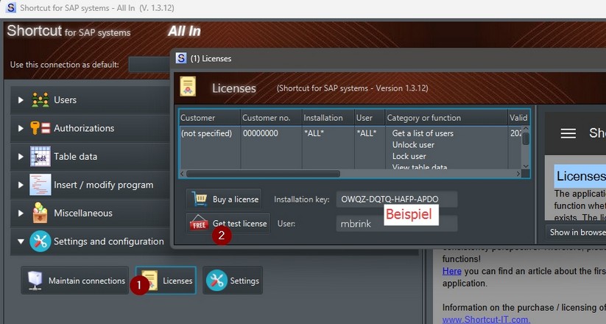
Task: Click the Users group icon
Action: tap(40, 100)
